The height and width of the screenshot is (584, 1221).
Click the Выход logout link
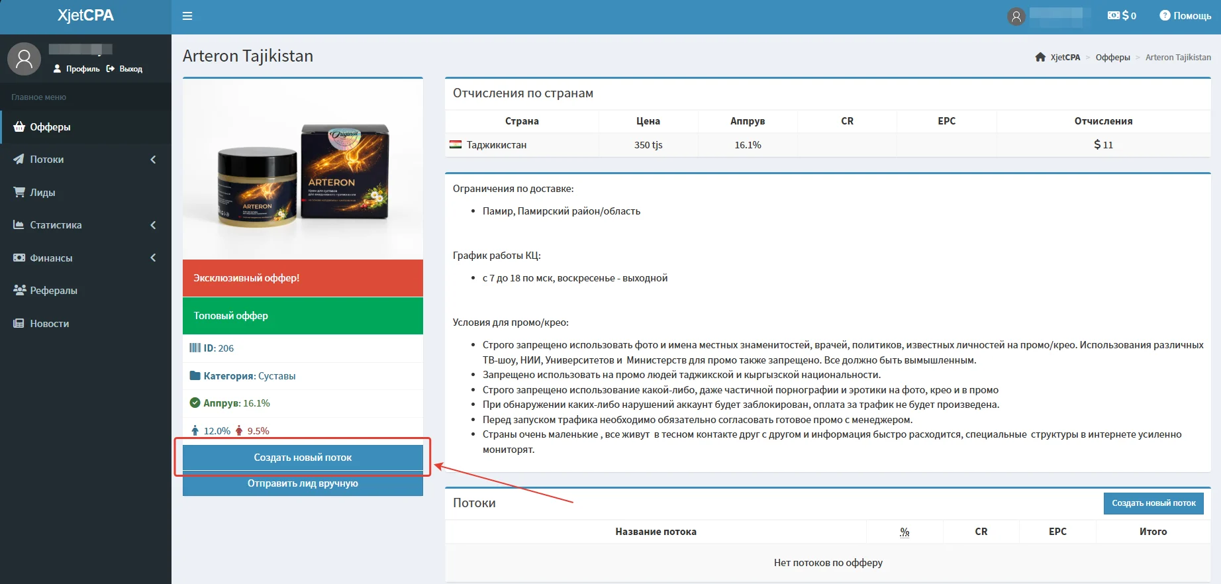point(124,69)
